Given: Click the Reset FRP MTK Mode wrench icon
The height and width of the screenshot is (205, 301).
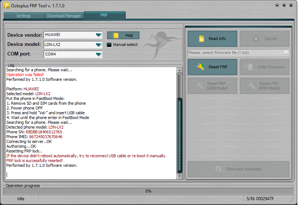Looking at the screenshot, I should (252, 86).
